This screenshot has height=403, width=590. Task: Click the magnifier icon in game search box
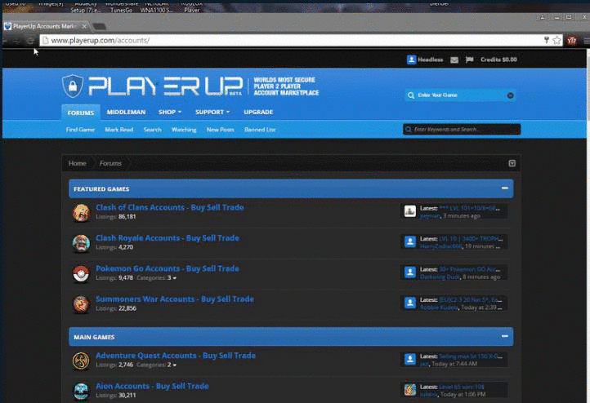(411, 95)
